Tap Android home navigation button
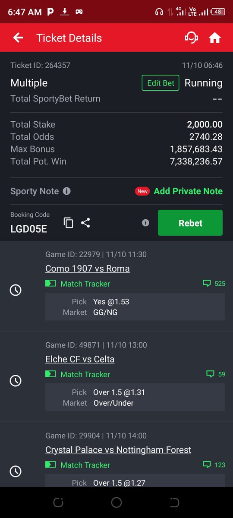The image size is (233, 518). click(116, 502)
